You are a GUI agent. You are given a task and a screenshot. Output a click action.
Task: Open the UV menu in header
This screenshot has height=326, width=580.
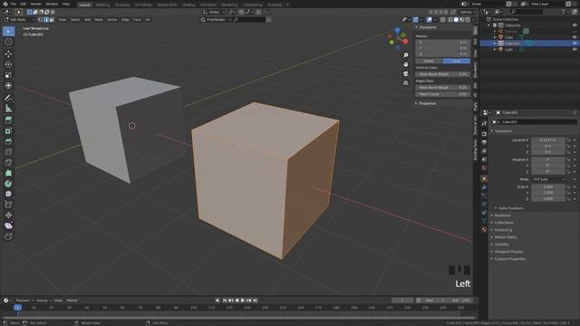[148, 20]
